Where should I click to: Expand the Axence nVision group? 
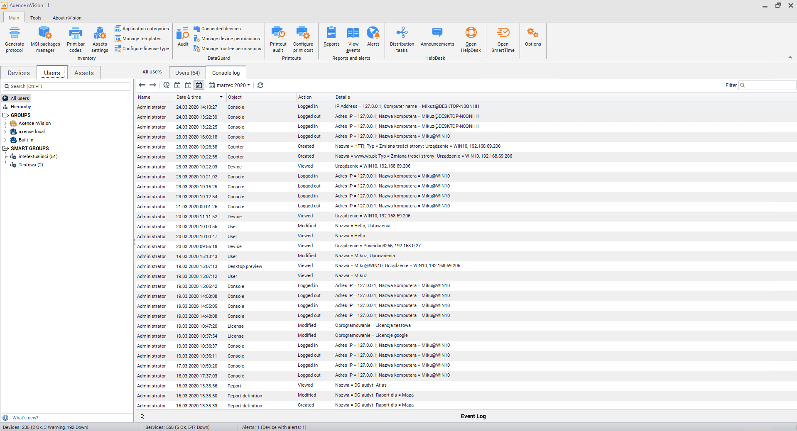[x=5, y=123]
